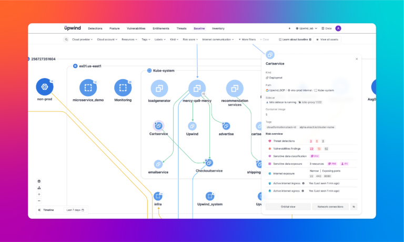Viewport: 404px width, 242px height.
Task: Open the Last 7 days time range picker
Action: (75, 210)
